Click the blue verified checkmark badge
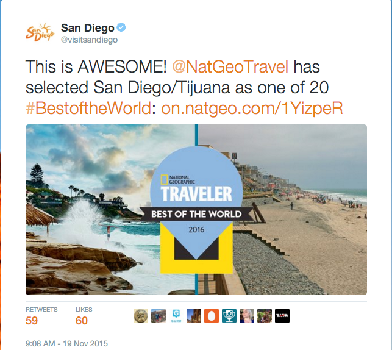The width and height of the screenshot is (392, 350). coord(122,27)
